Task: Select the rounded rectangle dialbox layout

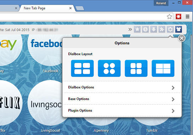Action: tap(83, 68)
